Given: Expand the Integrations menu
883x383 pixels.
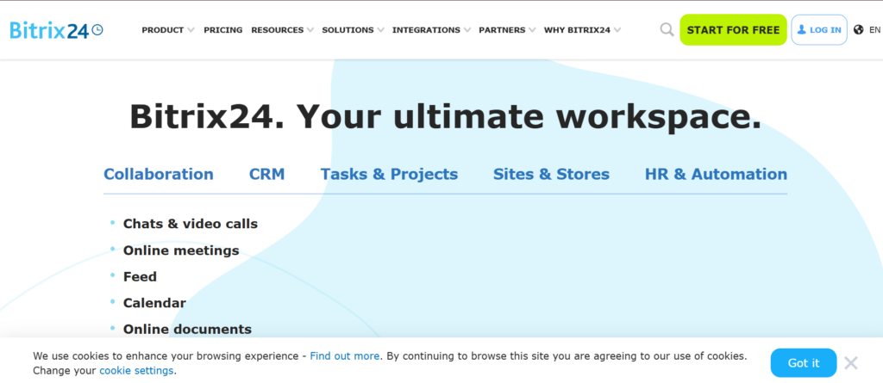Looking at the screenshot, I should 431,30.
